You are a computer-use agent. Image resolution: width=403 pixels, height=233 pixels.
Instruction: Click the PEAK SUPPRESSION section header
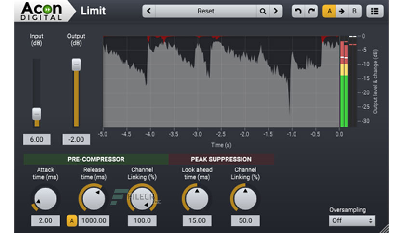pos(221,159)
